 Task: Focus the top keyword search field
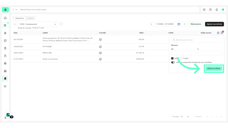click(x=109, y=10)
